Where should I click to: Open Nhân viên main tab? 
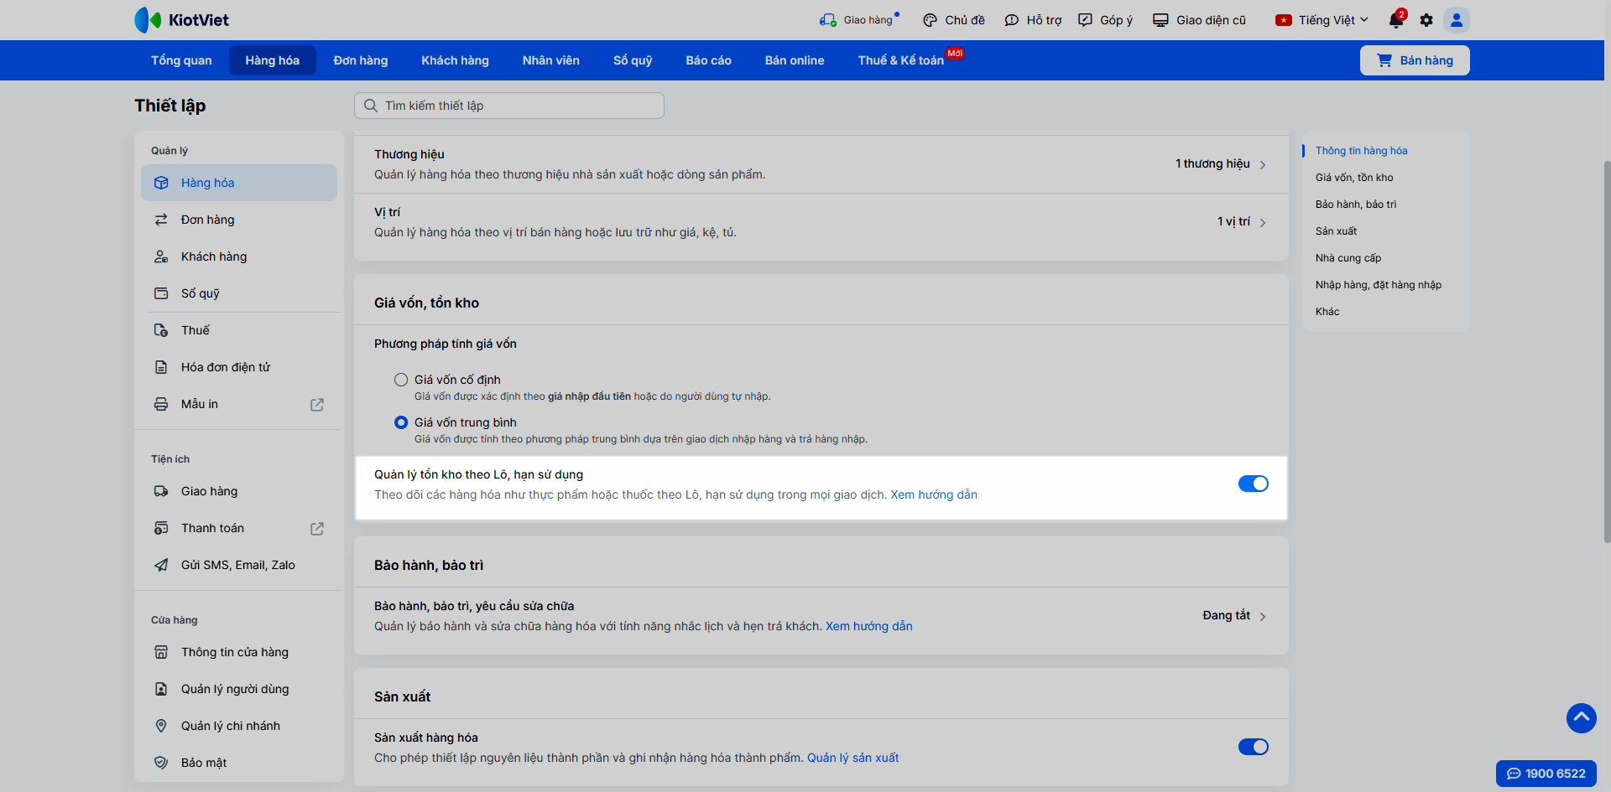pos(551,60)
